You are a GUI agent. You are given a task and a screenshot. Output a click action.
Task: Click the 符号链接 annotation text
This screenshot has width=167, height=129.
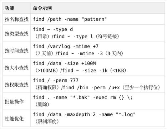click(107, 37)
